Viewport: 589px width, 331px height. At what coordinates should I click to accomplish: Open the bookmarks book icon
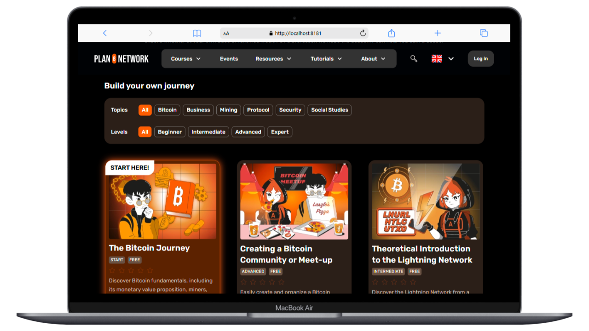coord(197,33)
